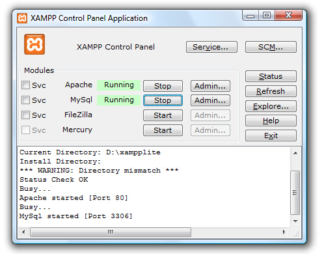Click the grayed-out Mercury Admin button
The image size is (324, 254).
210,130
